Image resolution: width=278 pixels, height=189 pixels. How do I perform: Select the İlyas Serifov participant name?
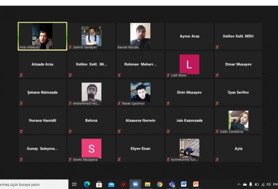pyautogui.click(x=238, y=92)
